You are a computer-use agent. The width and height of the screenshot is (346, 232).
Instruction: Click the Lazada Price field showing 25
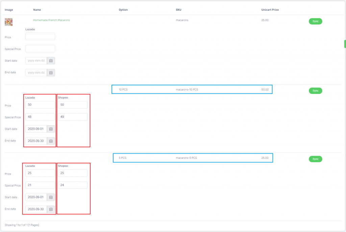[x=40, y=173]
